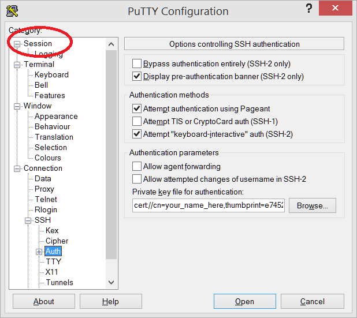This screenshot has height=318, width=357.
Task: Open Features settings in tree
Action: point(50,96)
